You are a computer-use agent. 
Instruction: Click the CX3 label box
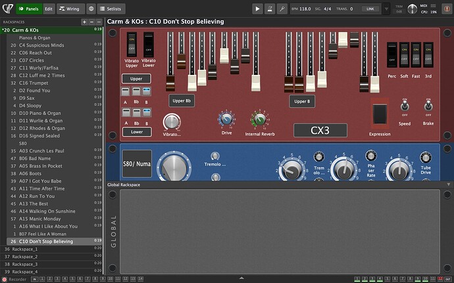[320, 131]
